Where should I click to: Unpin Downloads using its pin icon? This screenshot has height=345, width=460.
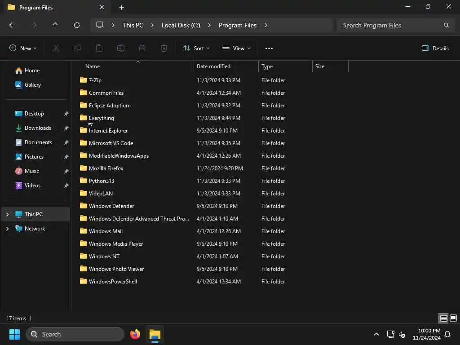coord(66,128)
